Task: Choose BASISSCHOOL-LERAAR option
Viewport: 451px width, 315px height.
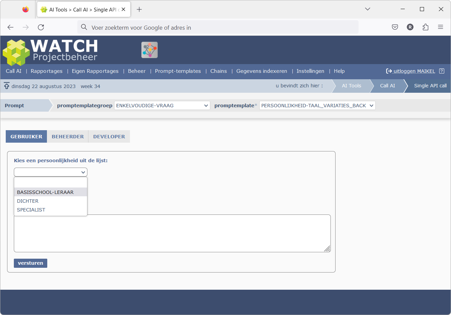Action: [51, 192]
